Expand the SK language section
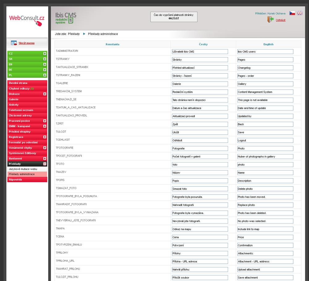 pos(45,59)
